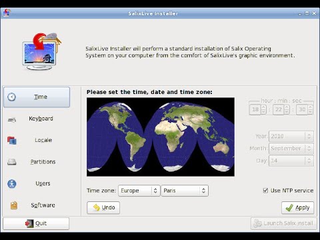This screenshot has height=240, width=320.
Task: Click the clock icon beside Time
Action: [x=11, y=97]
